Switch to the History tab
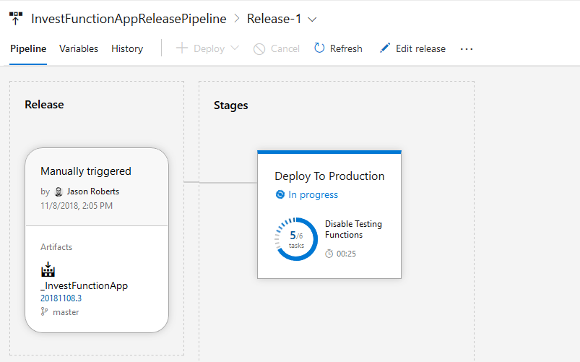The height and width of the screenshot is (362, 580). (x=127, y=48)
